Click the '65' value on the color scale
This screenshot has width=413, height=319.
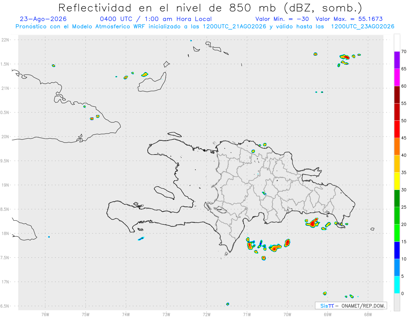point(404,69)
